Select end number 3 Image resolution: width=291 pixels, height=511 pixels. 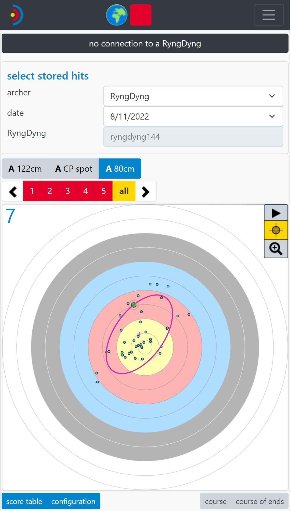(x=68, y=191)
